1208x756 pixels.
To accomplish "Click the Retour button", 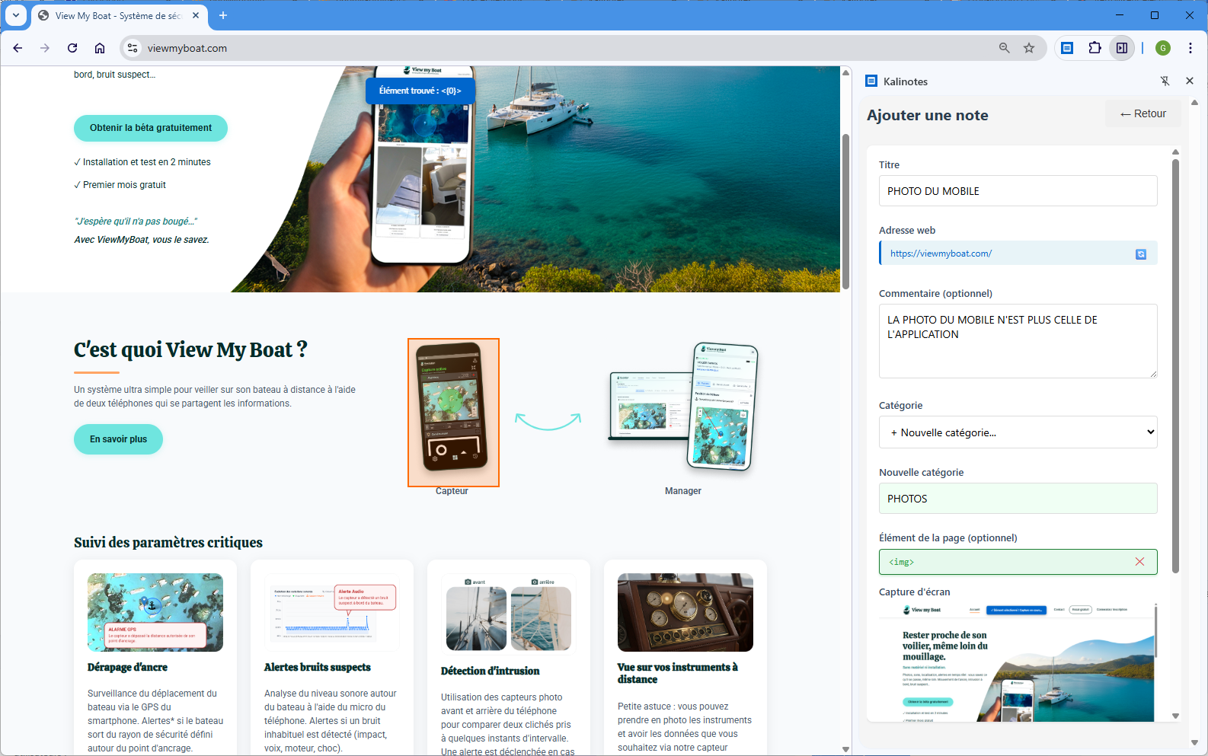I will [x=1142, y=113].
